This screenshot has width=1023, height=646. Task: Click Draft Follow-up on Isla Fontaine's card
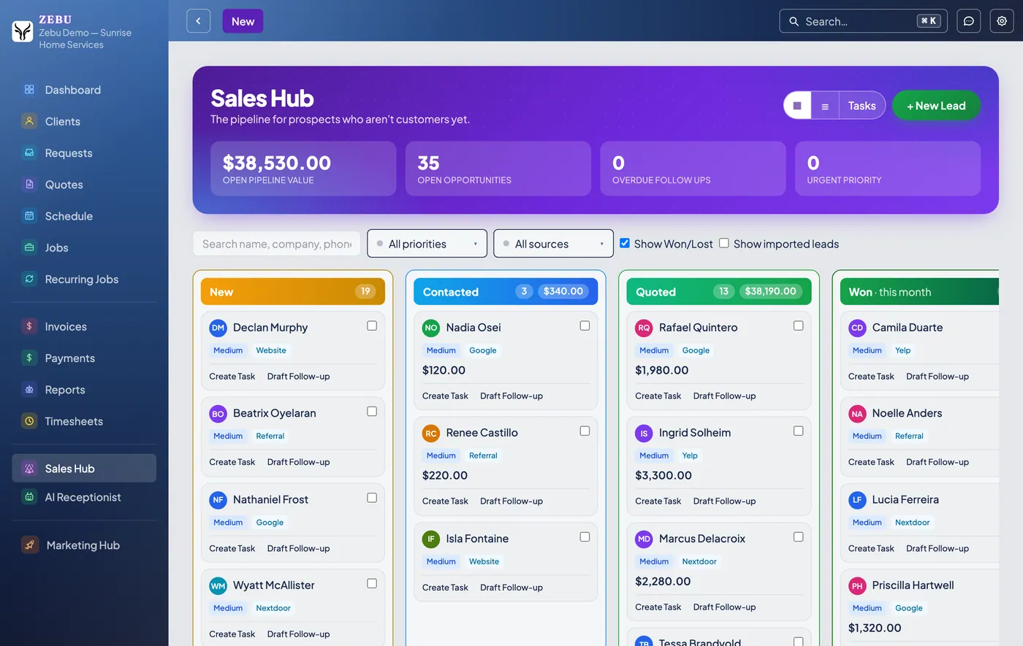(512, 588)
